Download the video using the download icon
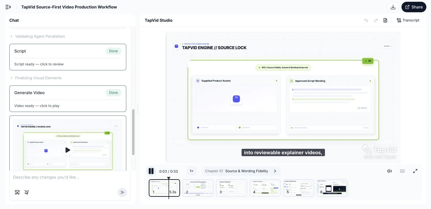431x209 pixels. (x=393, y=7)
